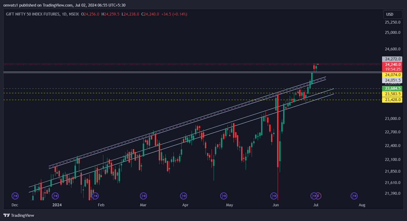Click the 23,000.0 price axis label
This screenshot has width=407, height=221.
click(393, 119)
